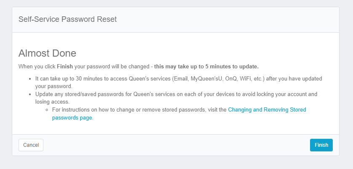This screenshot has width=353, height=169.
Task: Click the "Almost Done" heading
Action: [47, 53]
